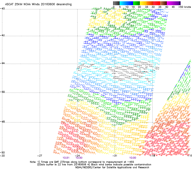Select the '25' legend scale label
The width and height of the screenshot is (192, 169).
(147, 7)
